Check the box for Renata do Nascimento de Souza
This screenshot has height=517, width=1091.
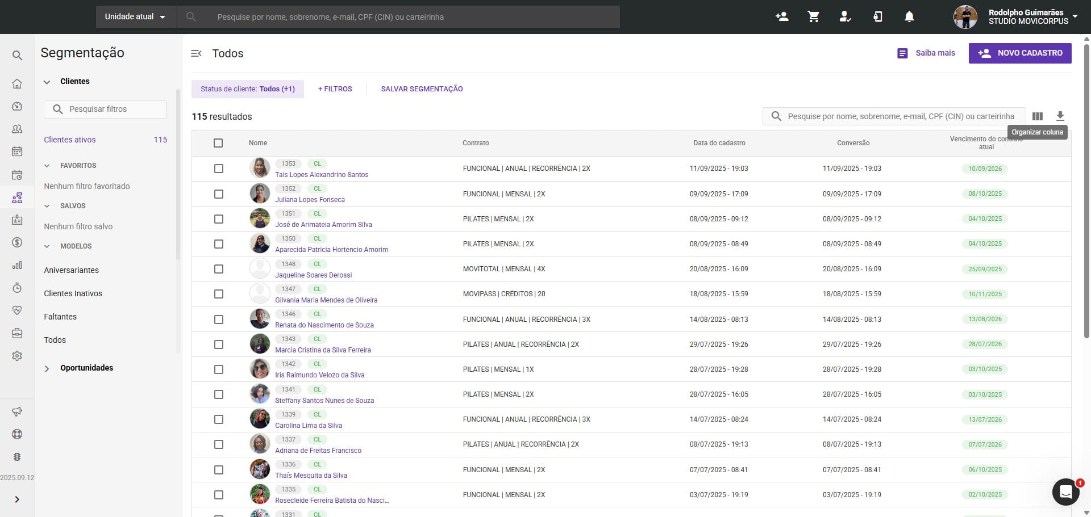[x=219, y=320]
